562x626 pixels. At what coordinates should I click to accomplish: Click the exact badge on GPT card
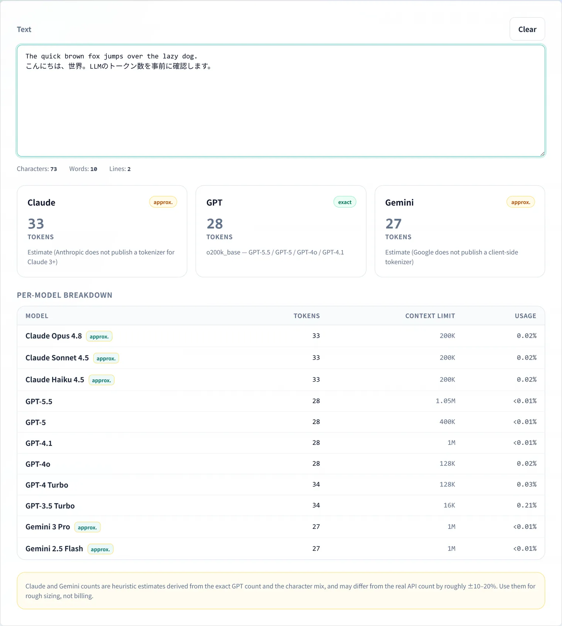pyautogui.click(x=345, y=202)
